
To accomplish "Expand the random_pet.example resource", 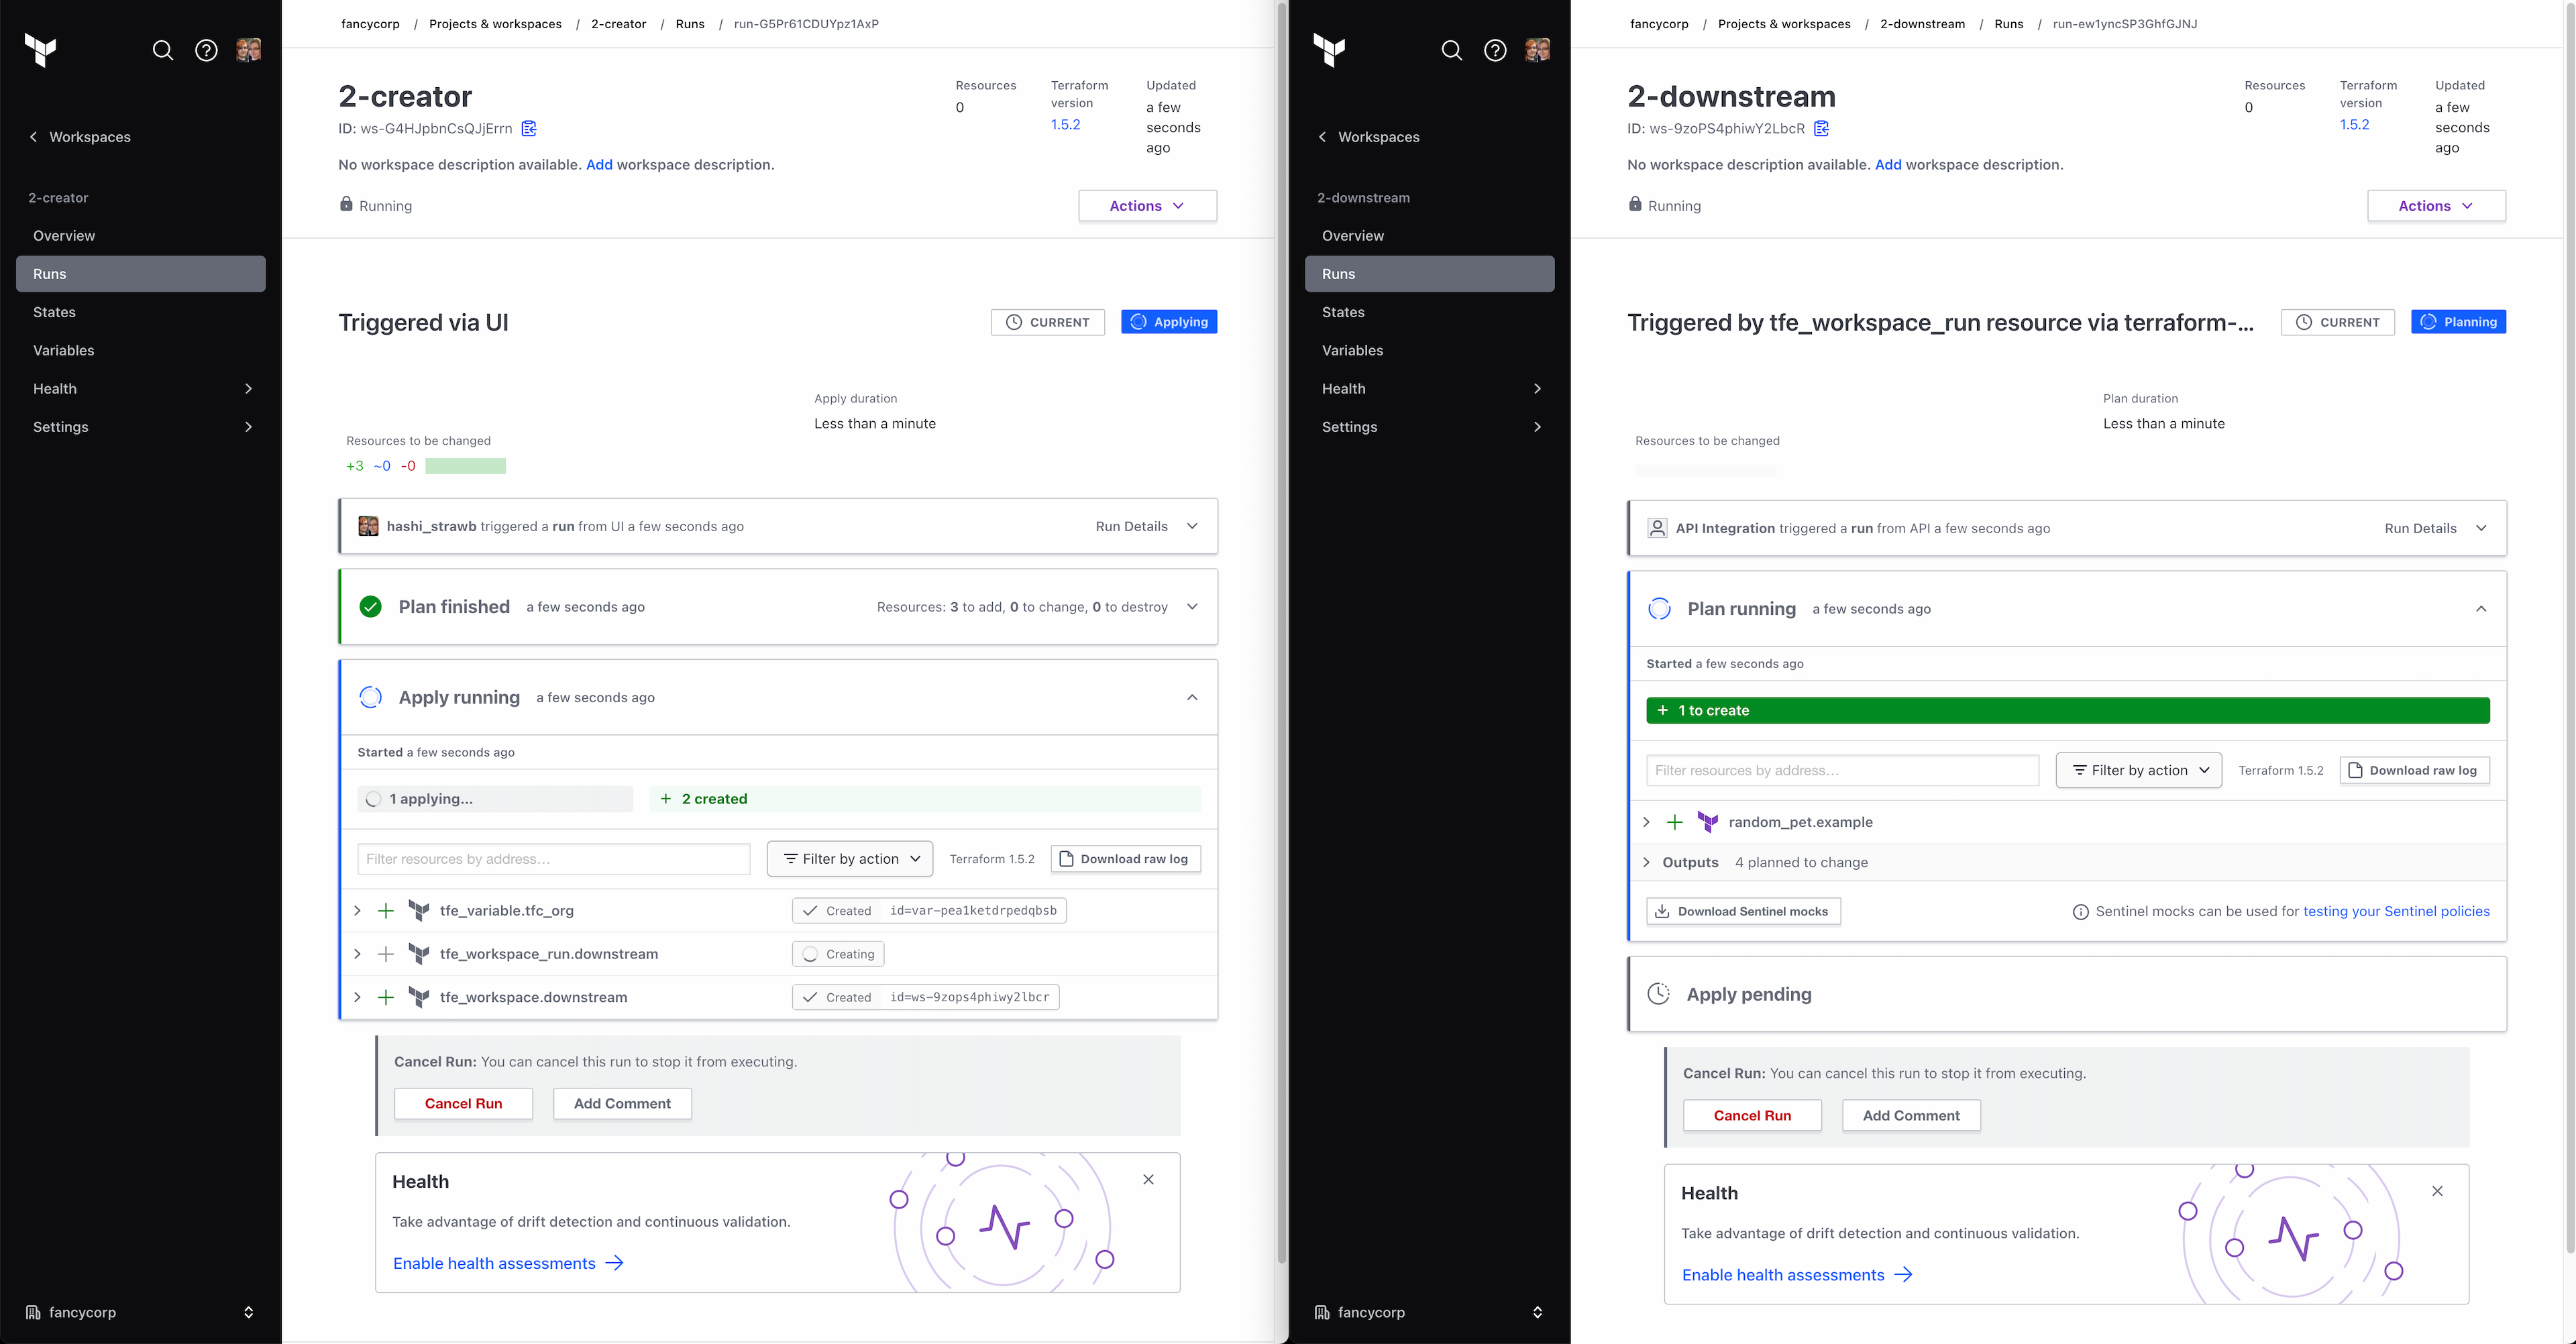I will (1646, 821).
